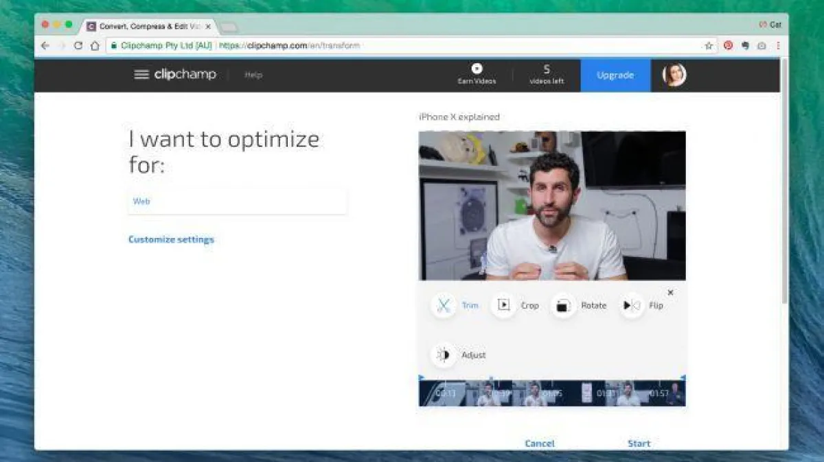Select the Convert, Compress & Edit browser tab

coord(147,26)
